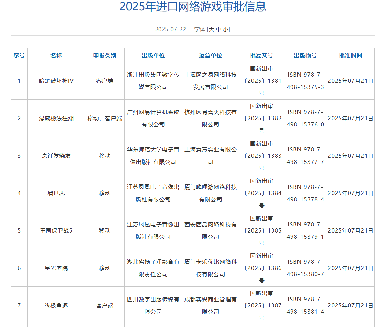
Task: Click the 序号 column header
Action: point(19,55)
